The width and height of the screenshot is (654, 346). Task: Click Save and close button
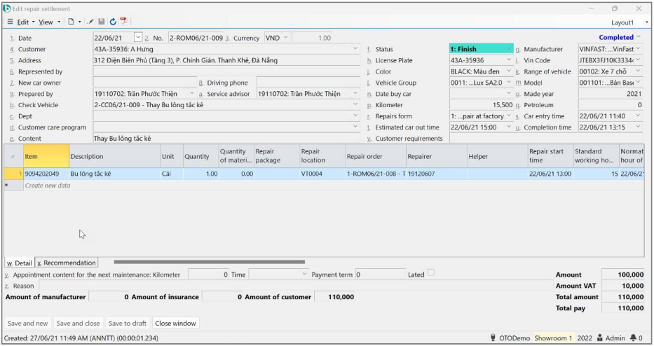coord(78,323)
